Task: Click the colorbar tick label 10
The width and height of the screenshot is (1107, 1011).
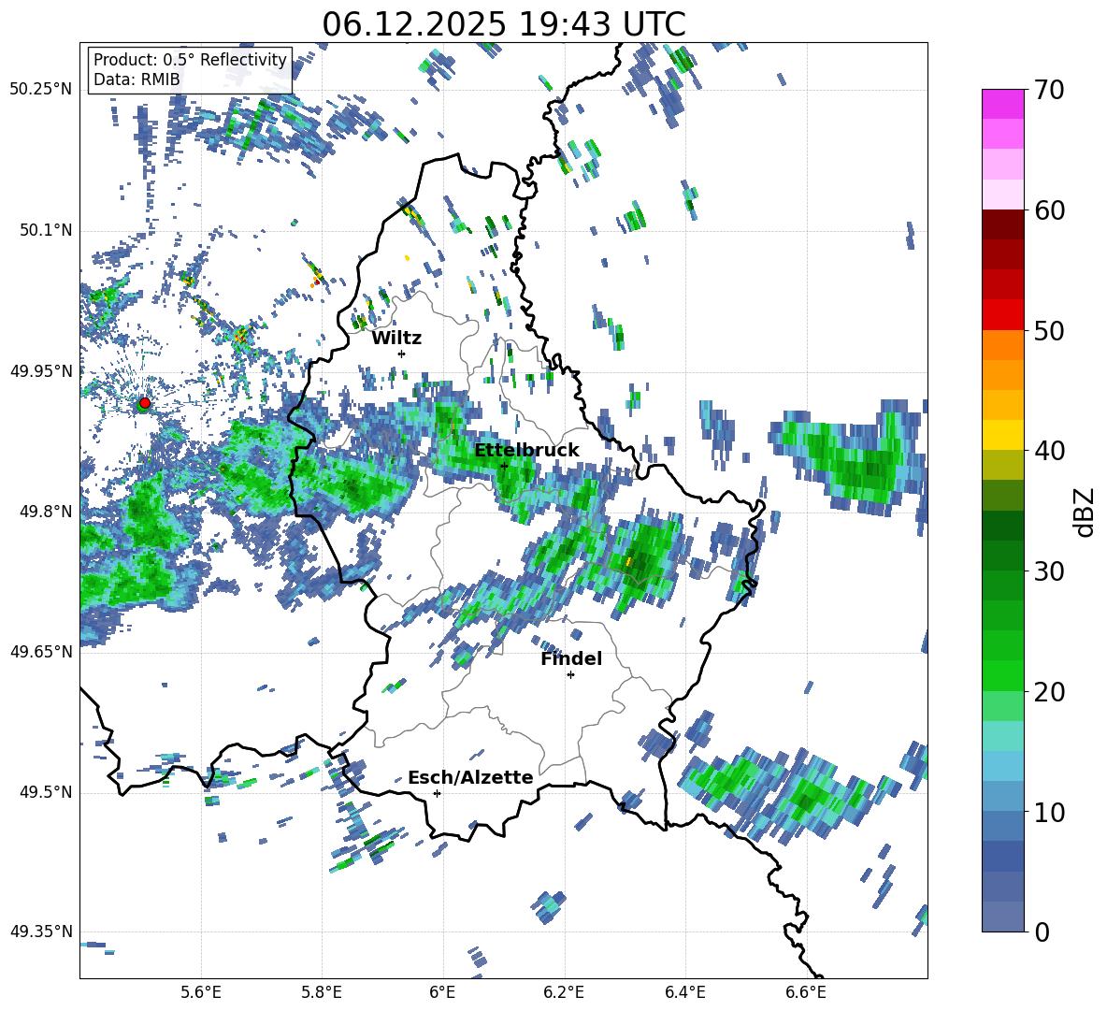Action: [1048, 812]
